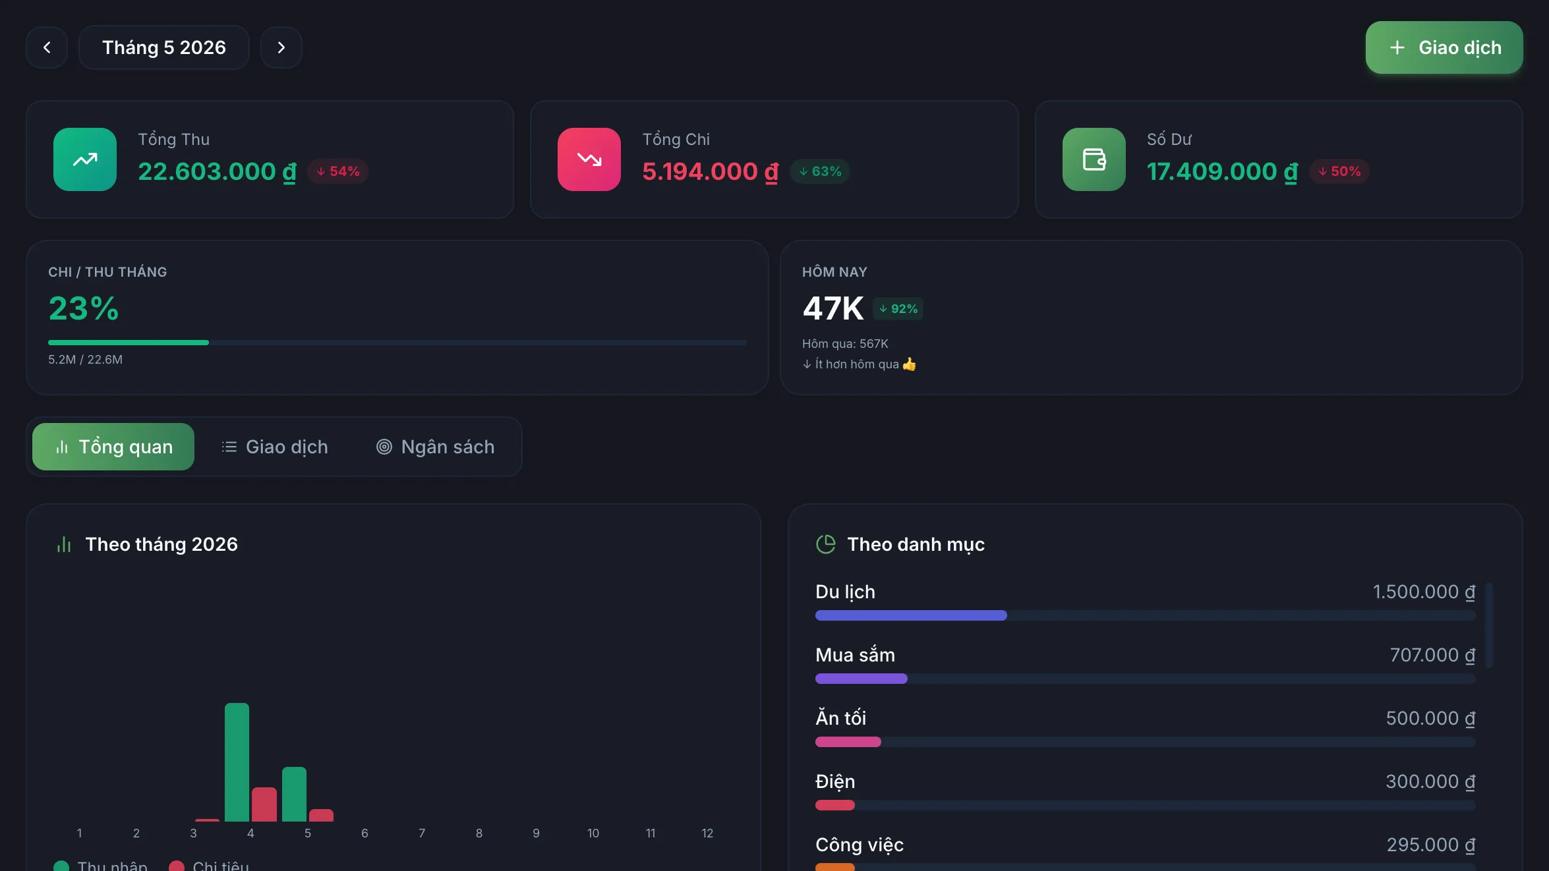Click the 63% decrease badge on Tổng Chi

coord(820,171)
